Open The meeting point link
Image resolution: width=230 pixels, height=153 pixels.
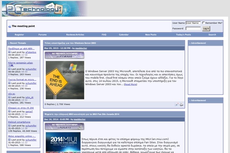23,26
